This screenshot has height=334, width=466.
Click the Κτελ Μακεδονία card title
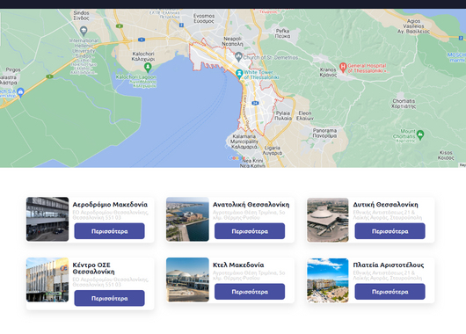point(238,265)
